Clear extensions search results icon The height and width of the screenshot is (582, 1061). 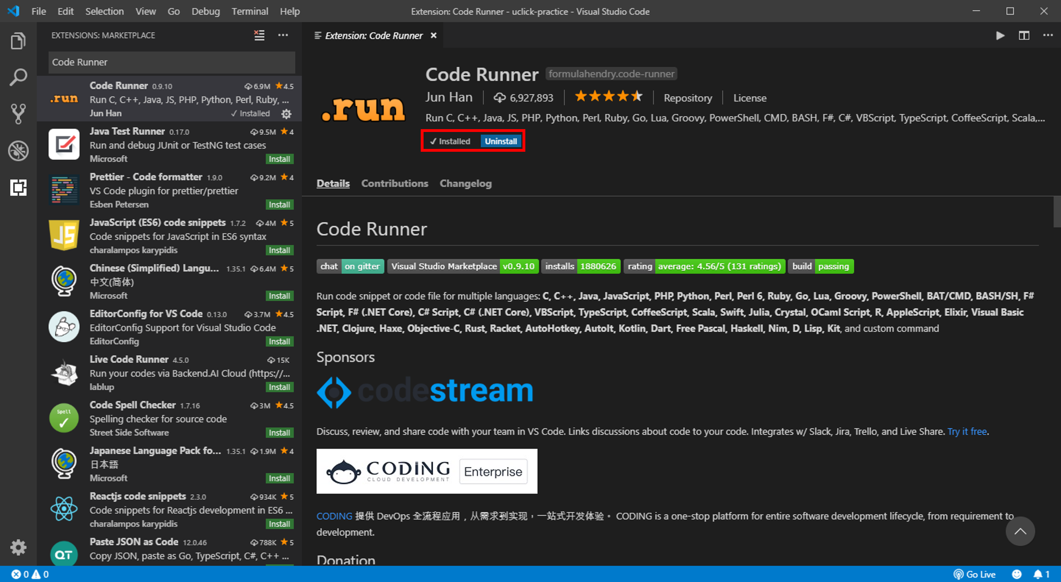[x=259, y=35]
